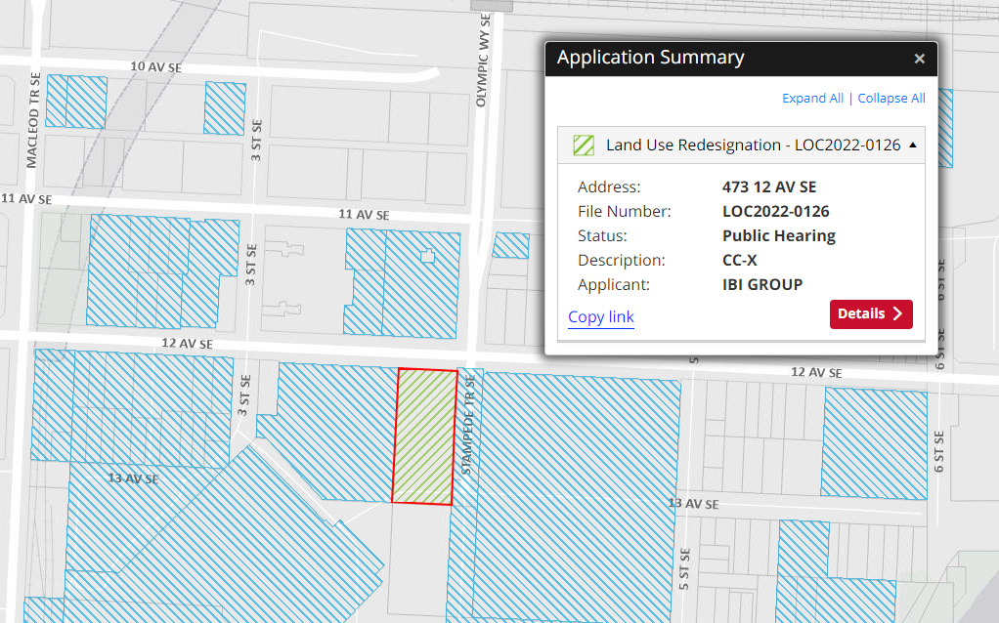Click the address value 473 12 AV SE
999x623 pixels.
pos(768,187)
